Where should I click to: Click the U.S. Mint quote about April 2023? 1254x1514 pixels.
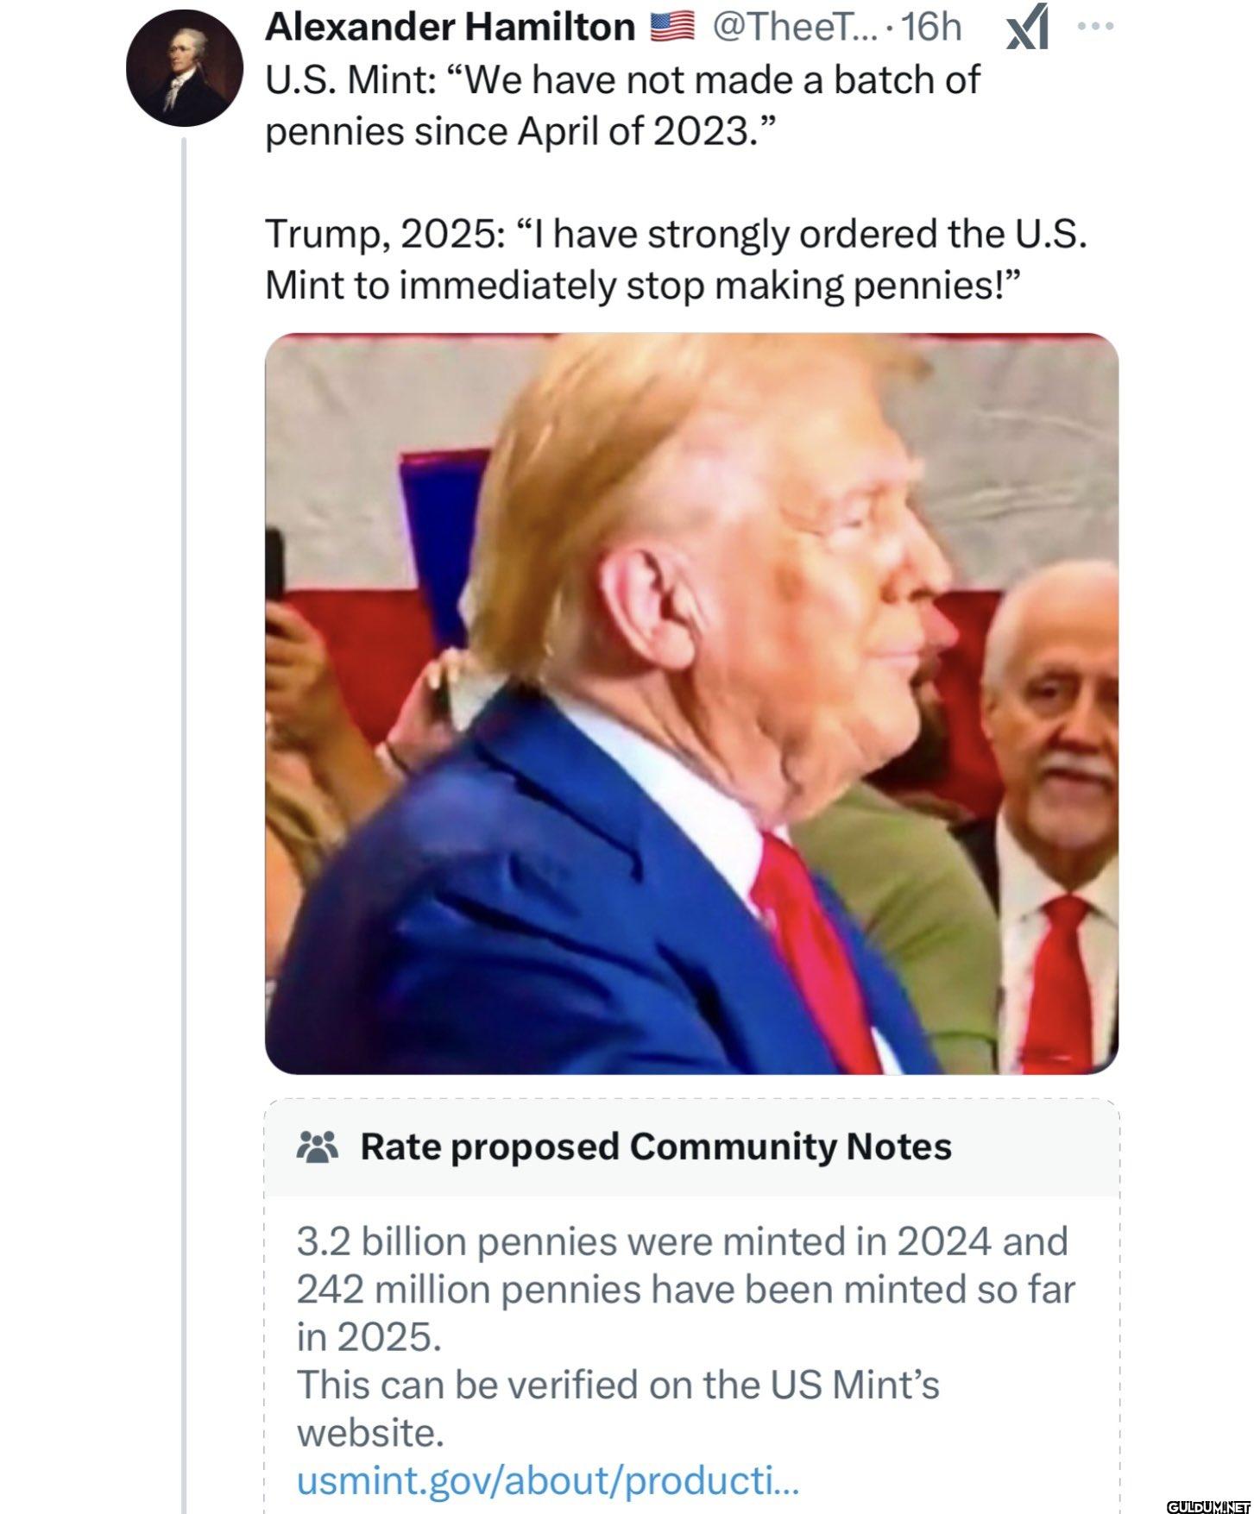point(621,105)
